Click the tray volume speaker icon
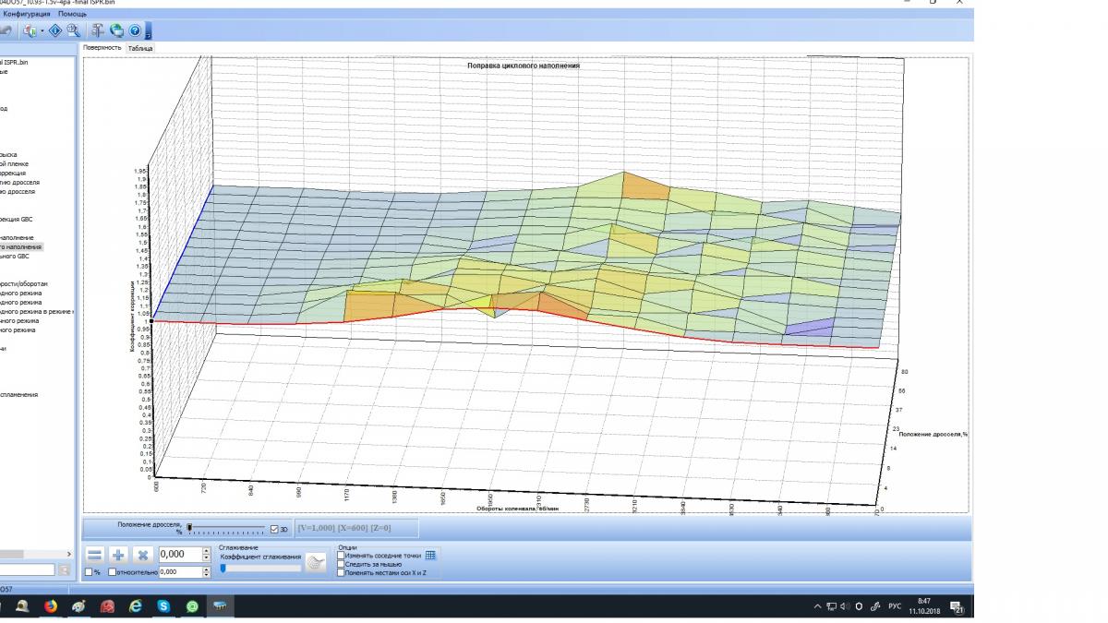Image resolution: width=1108 pixels, height=623 pixels. pos(845,606)
